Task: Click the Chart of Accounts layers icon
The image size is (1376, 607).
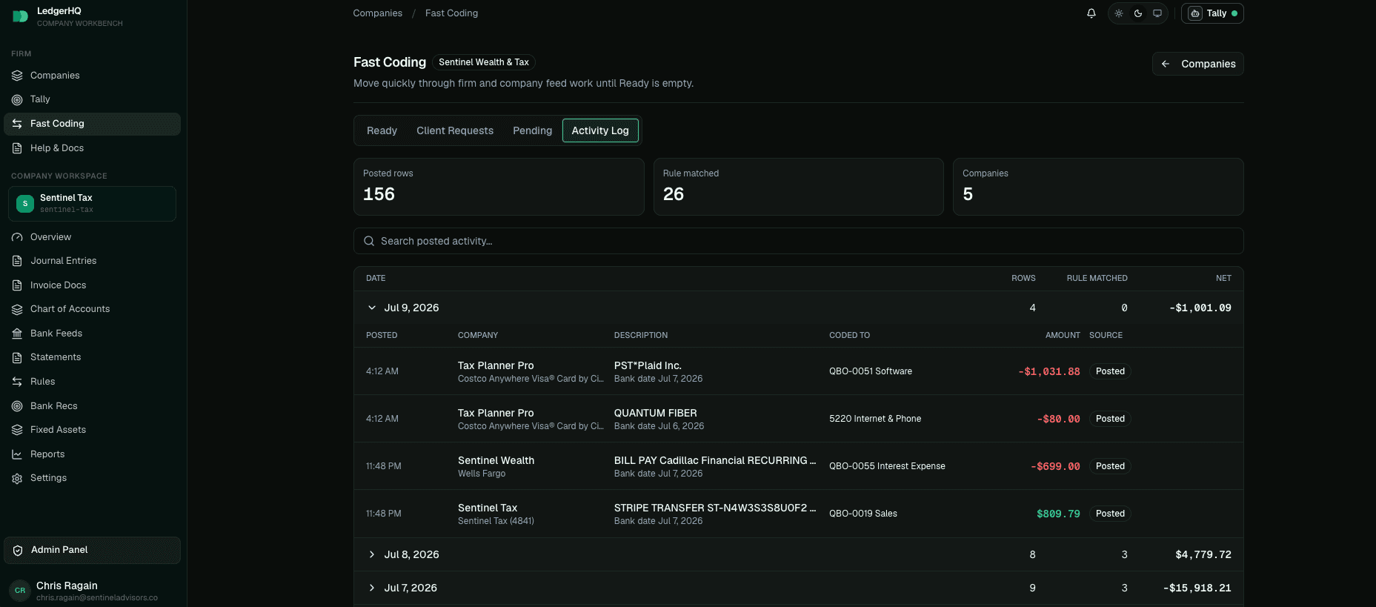Action: [x=17, y=309]
